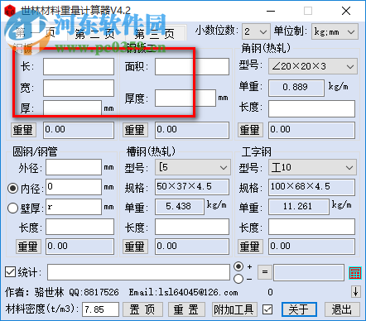Click the 槽钢 单重 5.438 field

[x=180, y=207]
